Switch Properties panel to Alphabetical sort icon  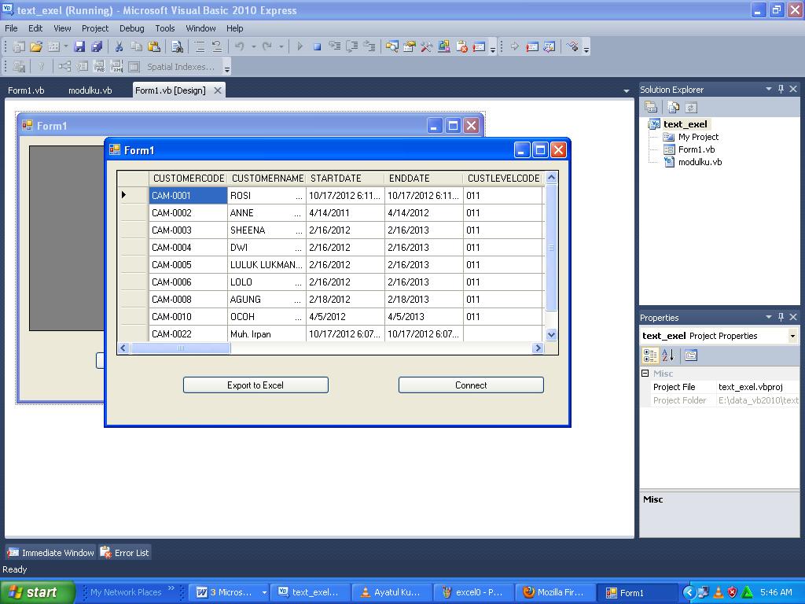click(x=668, y=355)
